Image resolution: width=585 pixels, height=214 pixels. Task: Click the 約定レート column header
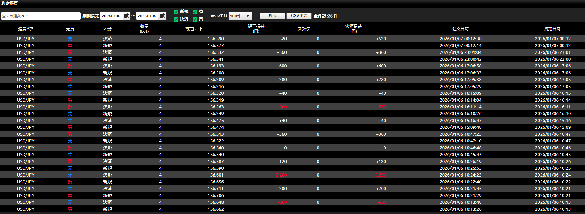pyautogui.click(x=193, y=29)
